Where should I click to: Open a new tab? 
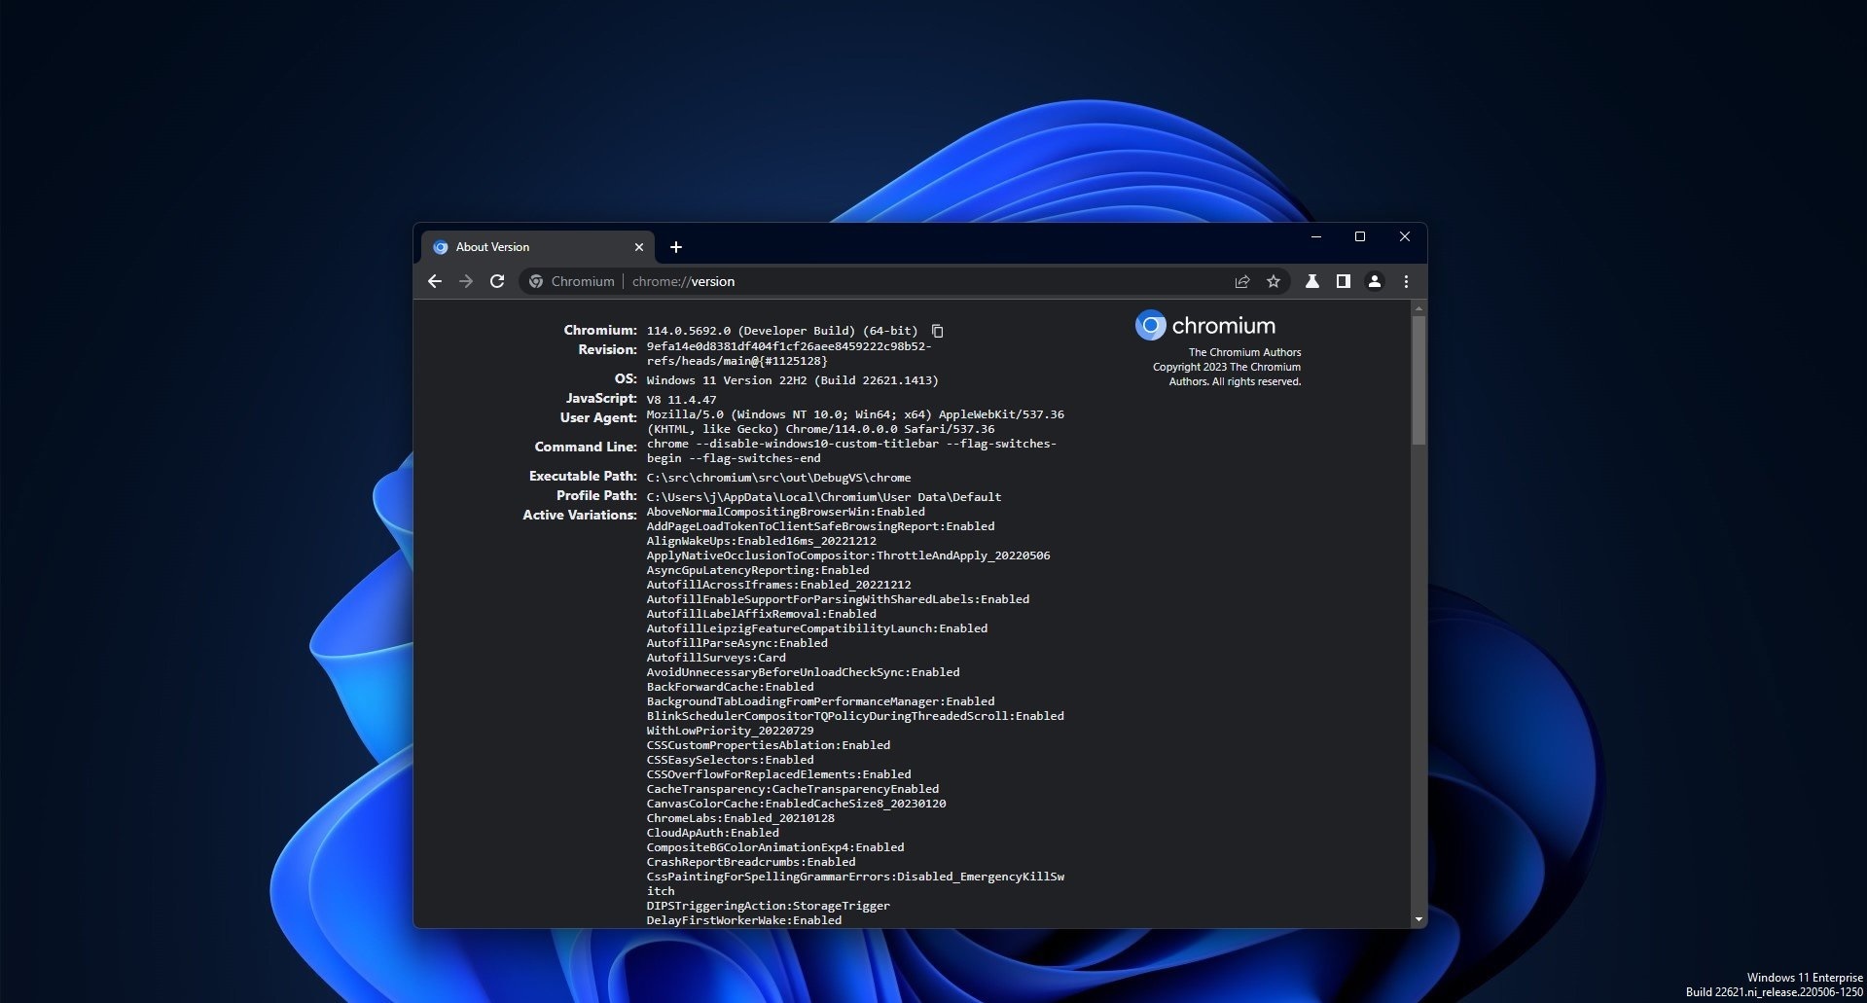point(676,247)
